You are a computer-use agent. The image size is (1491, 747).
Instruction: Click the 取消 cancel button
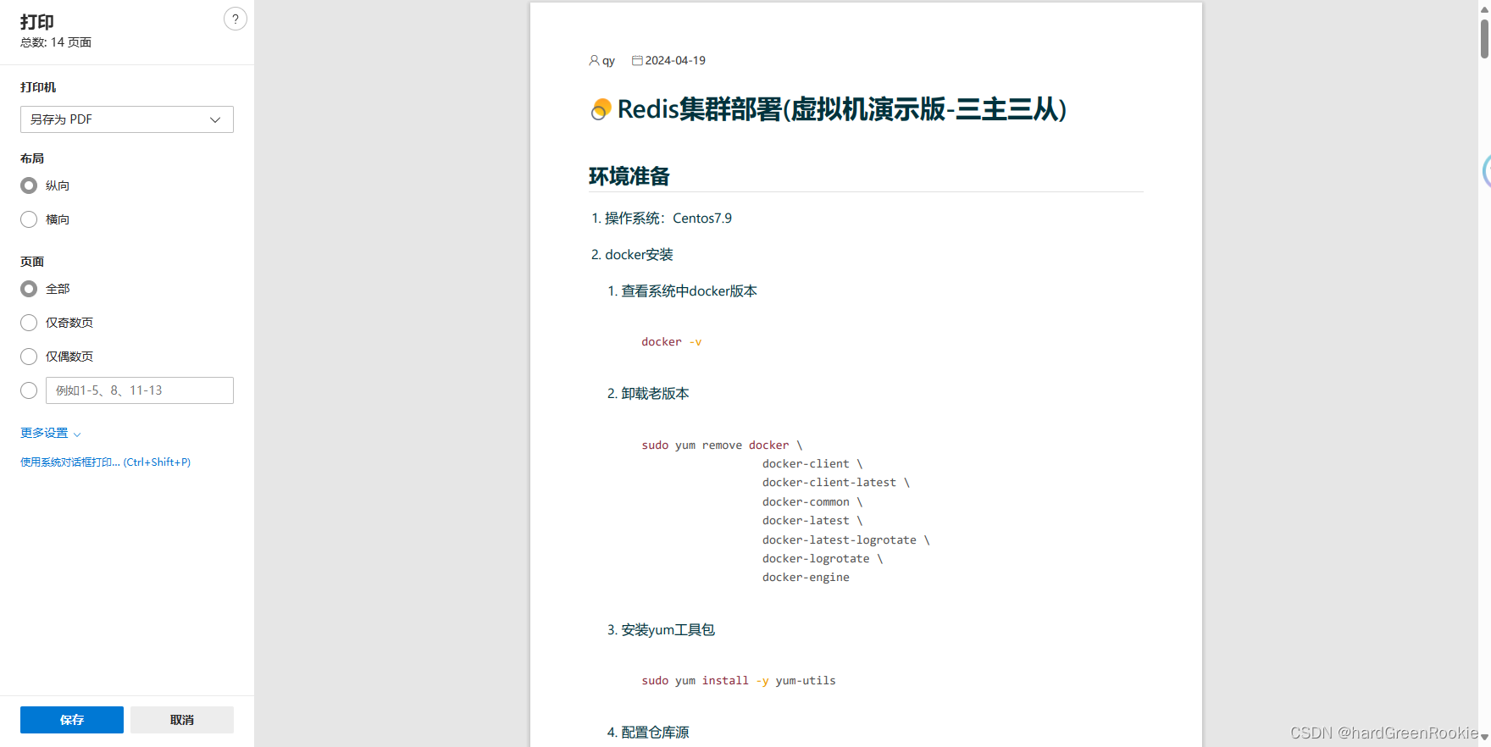pos(182,720)
